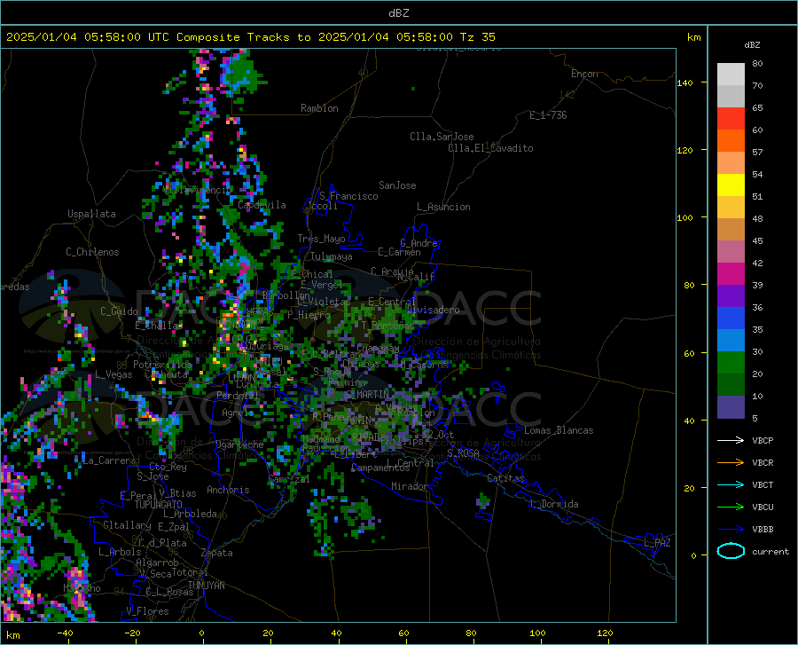Click the 'L_Asuncion' map label
This screenshot has height=645, width=798.
[443, 207]
